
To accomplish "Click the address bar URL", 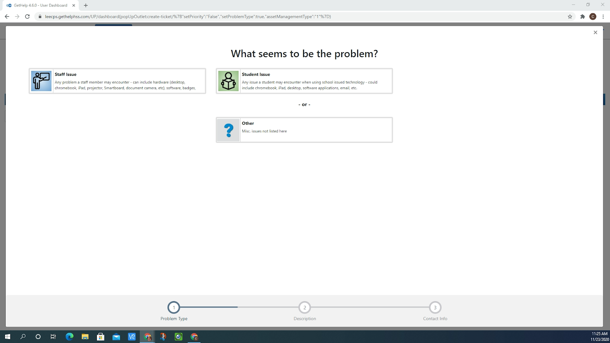I will pos(188,16).
